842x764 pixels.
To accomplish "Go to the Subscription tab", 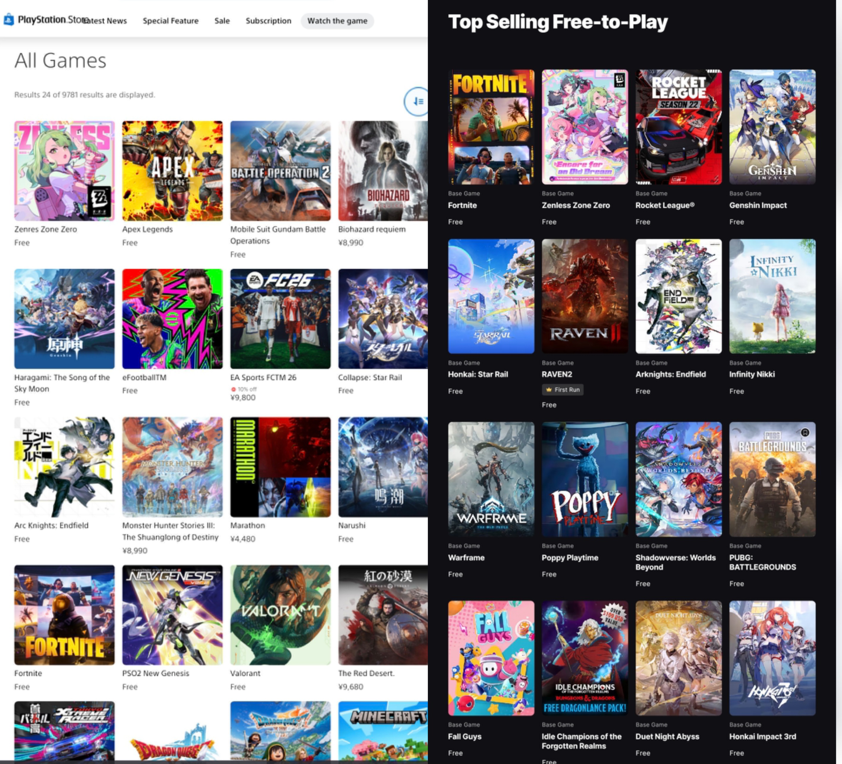I will point(268,21).
